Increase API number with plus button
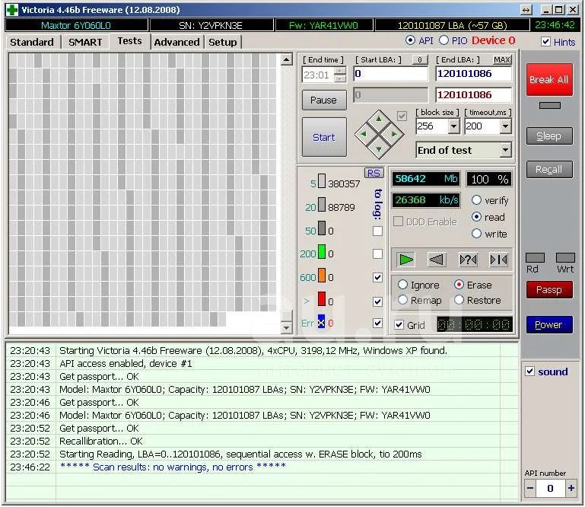This screenshot has width=585, height=507. [x=571, y=488]
